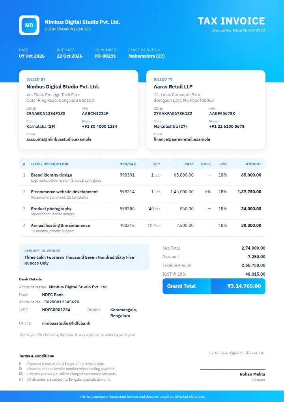The image size is (284, 402).
Task: Click the Bank Details heading
Action: [x=30, y=279]
